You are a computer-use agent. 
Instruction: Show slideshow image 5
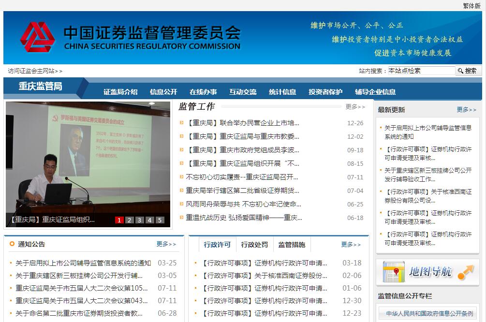point(160,220)
